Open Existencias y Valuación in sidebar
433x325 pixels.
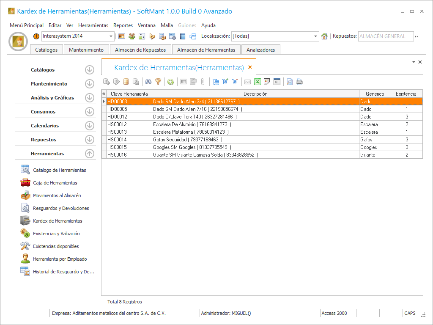[x=56, y=234]
